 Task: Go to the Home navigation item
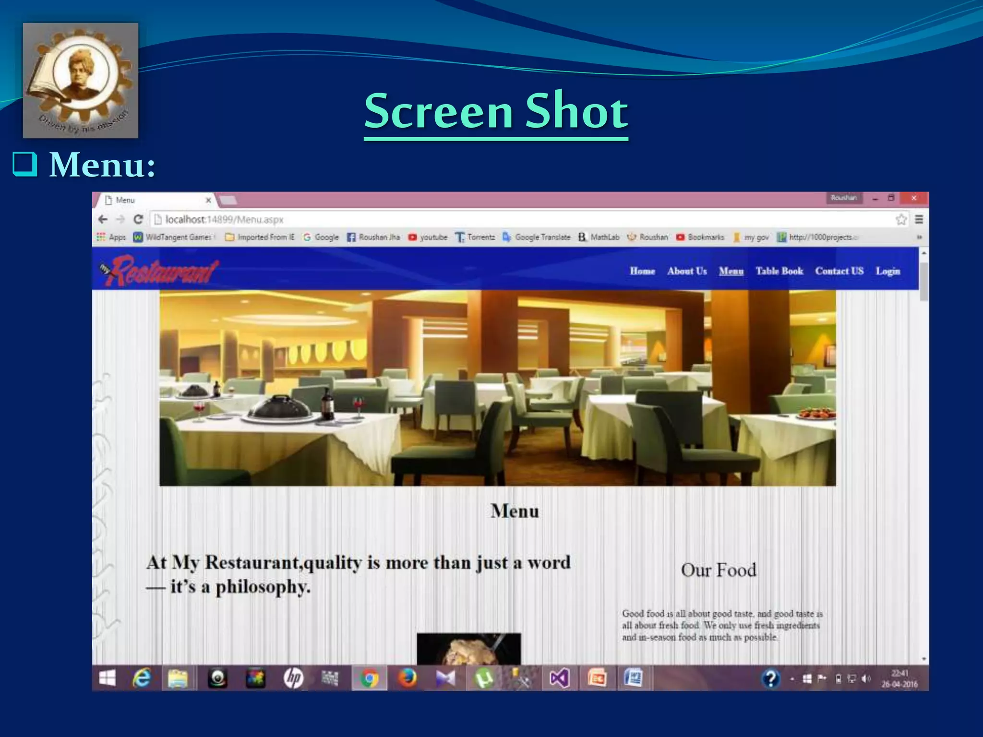642,271
